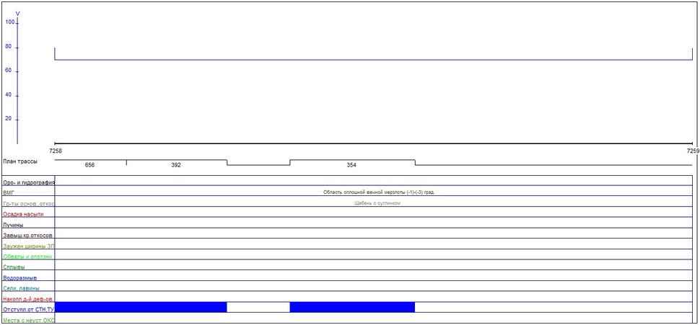
Task: Click the 'План трассы' label
Action: [x=20, y=161]
